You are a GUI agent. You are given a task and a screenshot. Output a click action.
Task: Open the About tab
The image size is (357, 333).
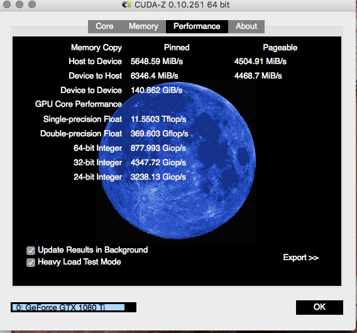[x=246, y=26]
